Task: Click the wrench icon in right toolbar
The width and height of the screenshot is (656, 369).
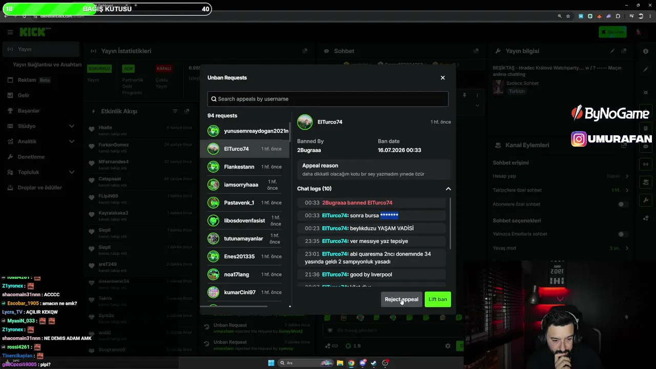Action: [646, 200]
